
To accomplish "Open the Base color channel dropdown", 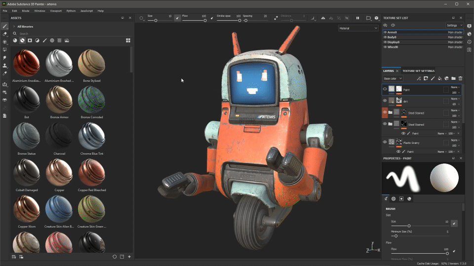I will pos(393,78).
